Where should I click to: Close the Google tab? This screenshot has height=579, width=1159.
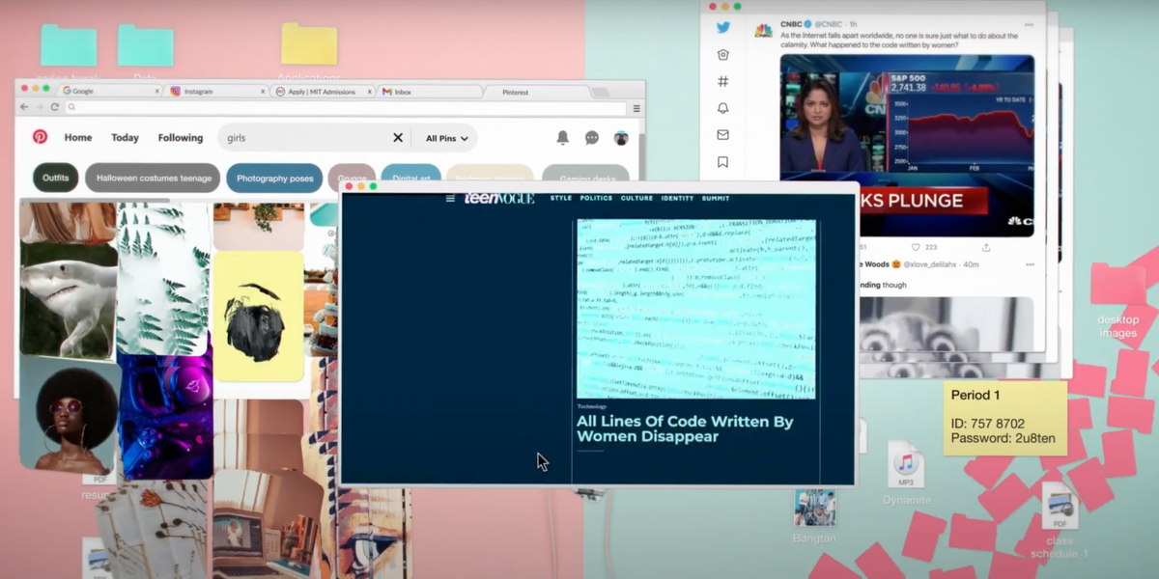tap(156, 91)
